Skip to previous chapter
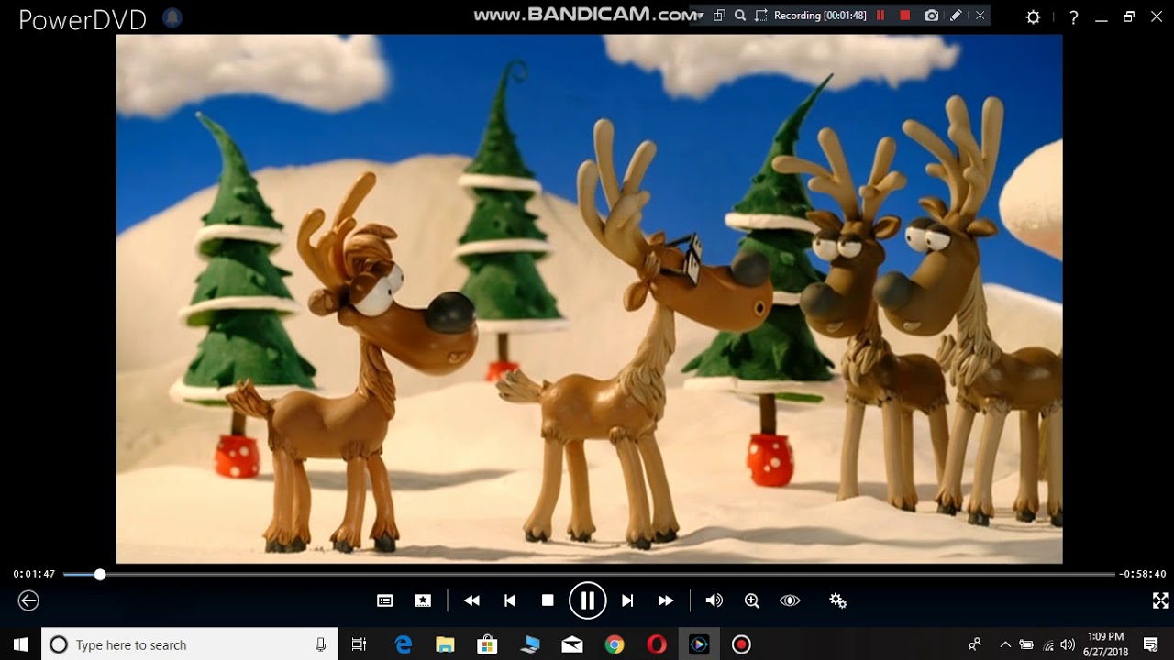Screen dimensions: 1174x660 coord(510,600)
